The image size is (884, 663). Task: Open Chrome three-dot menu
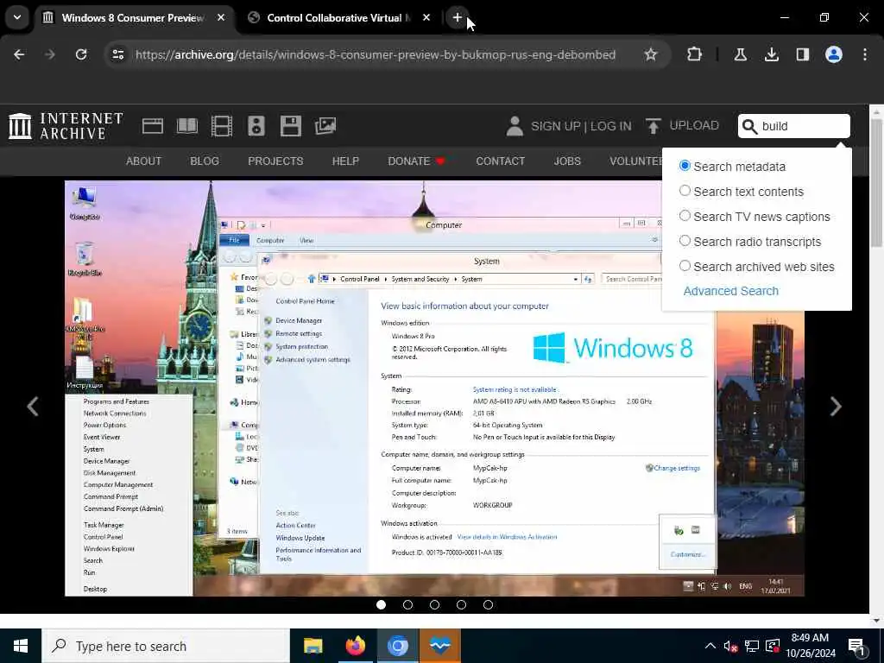(864, 54)
